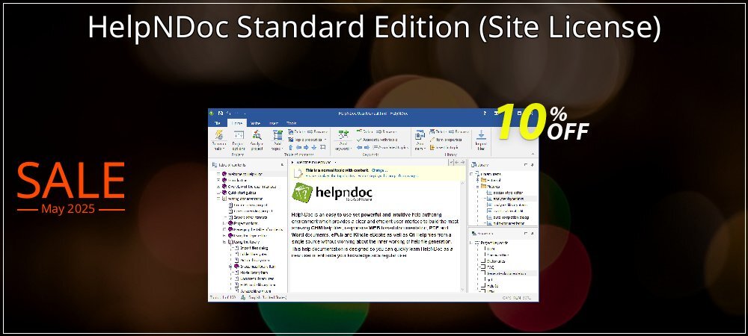
Task: Open the help question mark button
Action: click(x=485, y=113)
